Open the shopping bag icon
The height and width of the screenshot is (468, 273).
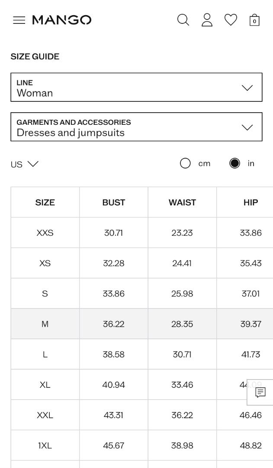pos(254,20)
